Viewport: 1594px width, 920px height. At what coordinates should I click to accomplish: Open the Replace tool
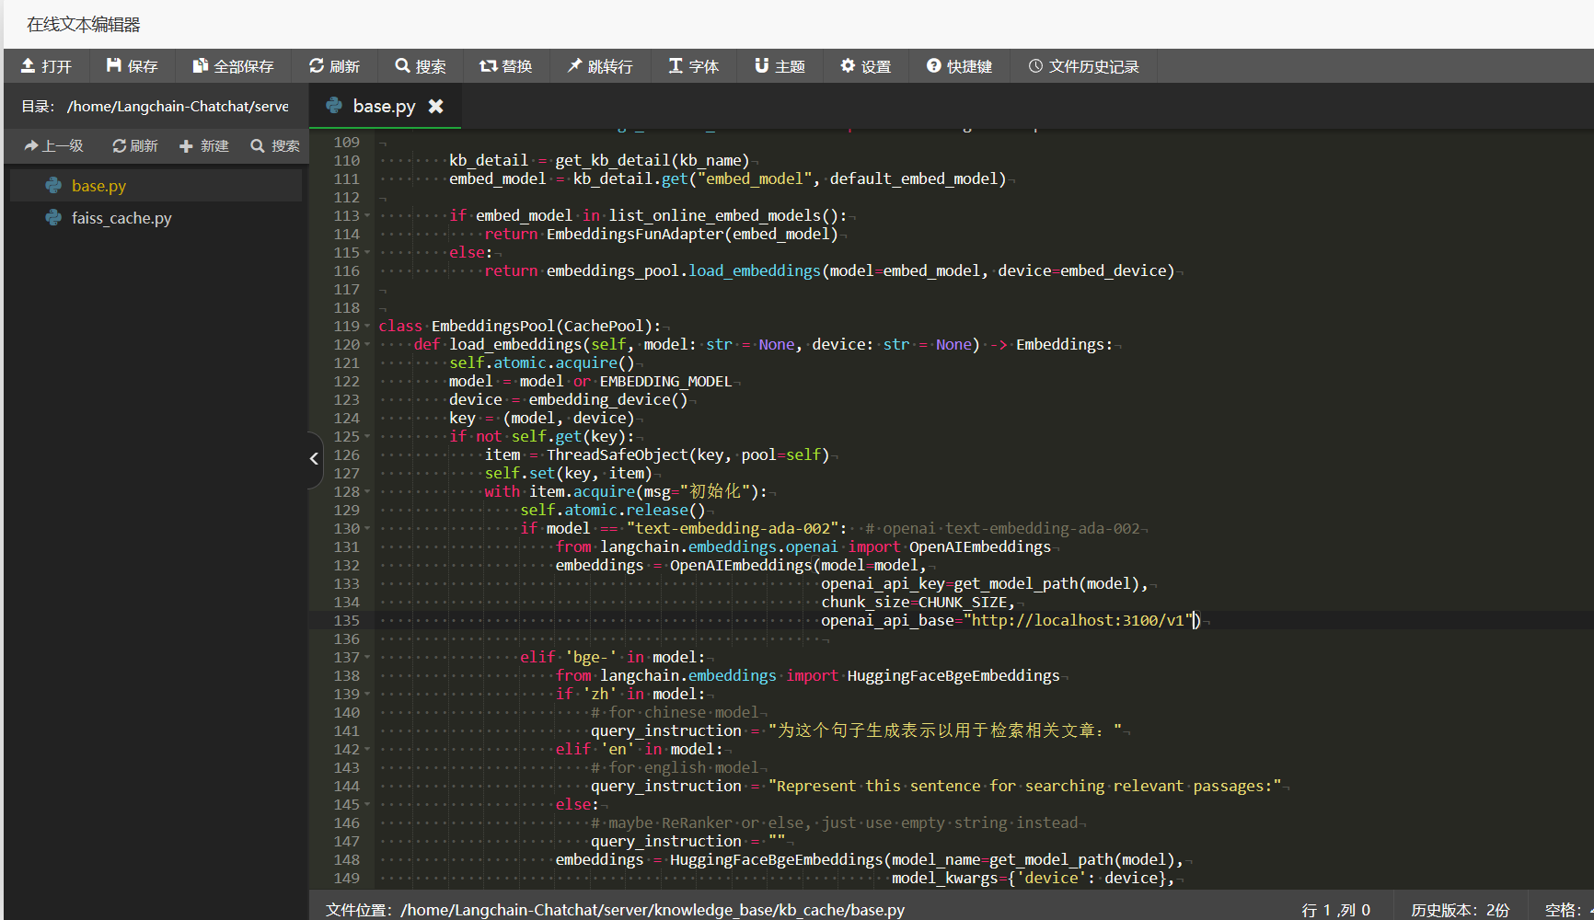coord(505,66)
